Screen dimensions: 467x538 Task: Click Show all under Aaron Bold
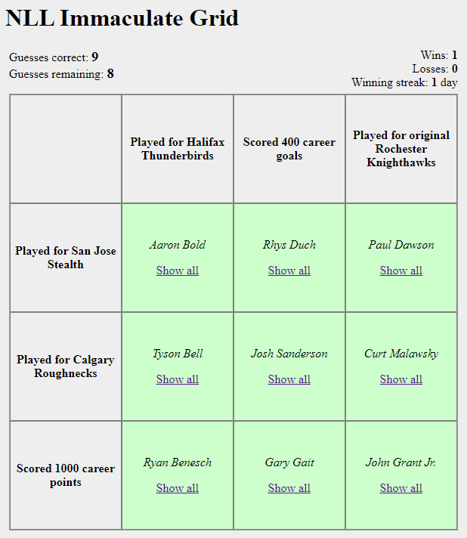click(177, 271)
